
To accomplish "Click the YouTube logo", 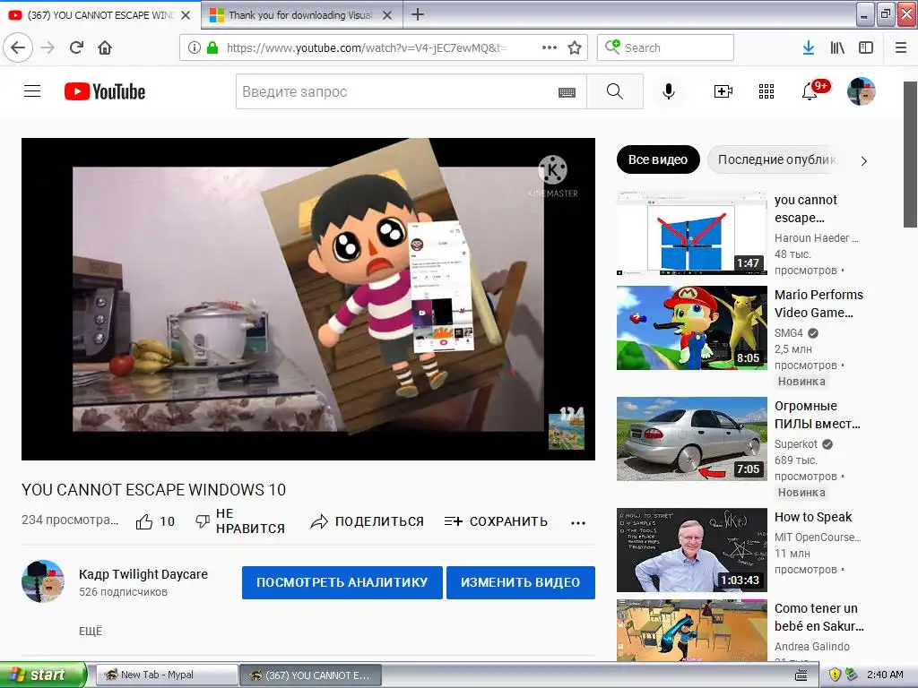I will pyautogui.click(x=105, y=91).
